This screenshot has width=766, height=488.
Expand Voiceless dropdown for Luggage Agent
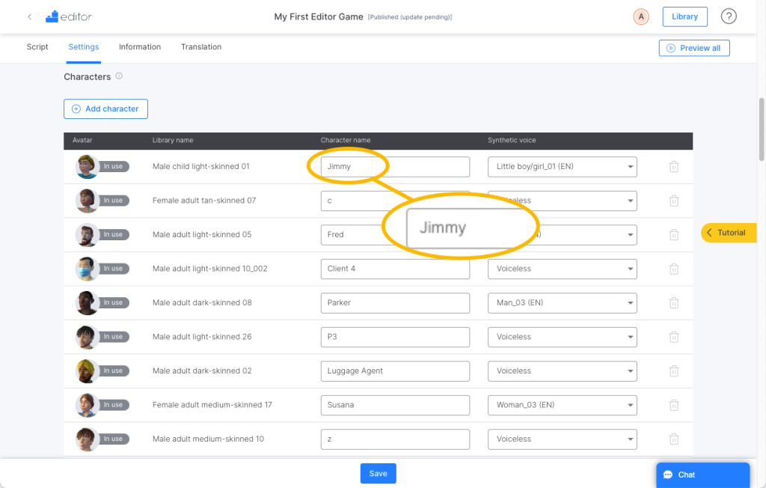point(562,370)
